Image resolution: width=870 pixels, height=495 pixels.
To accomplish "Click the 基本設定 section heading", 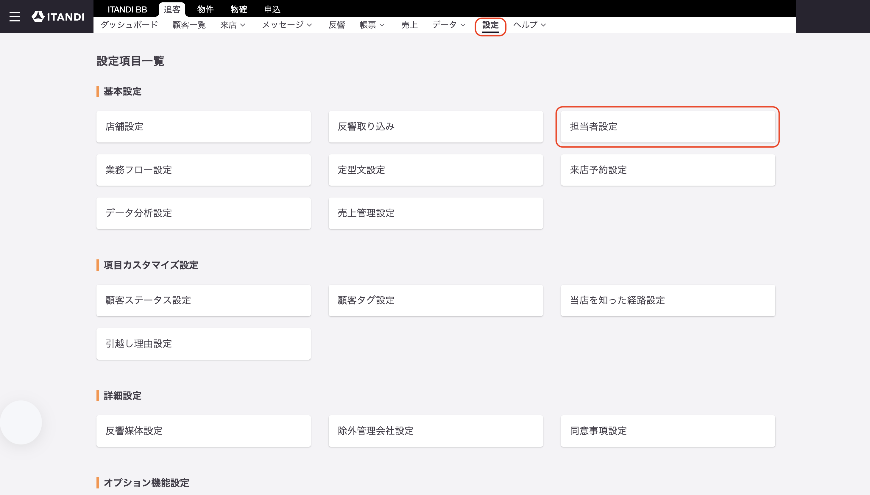I will click(122, 91).
